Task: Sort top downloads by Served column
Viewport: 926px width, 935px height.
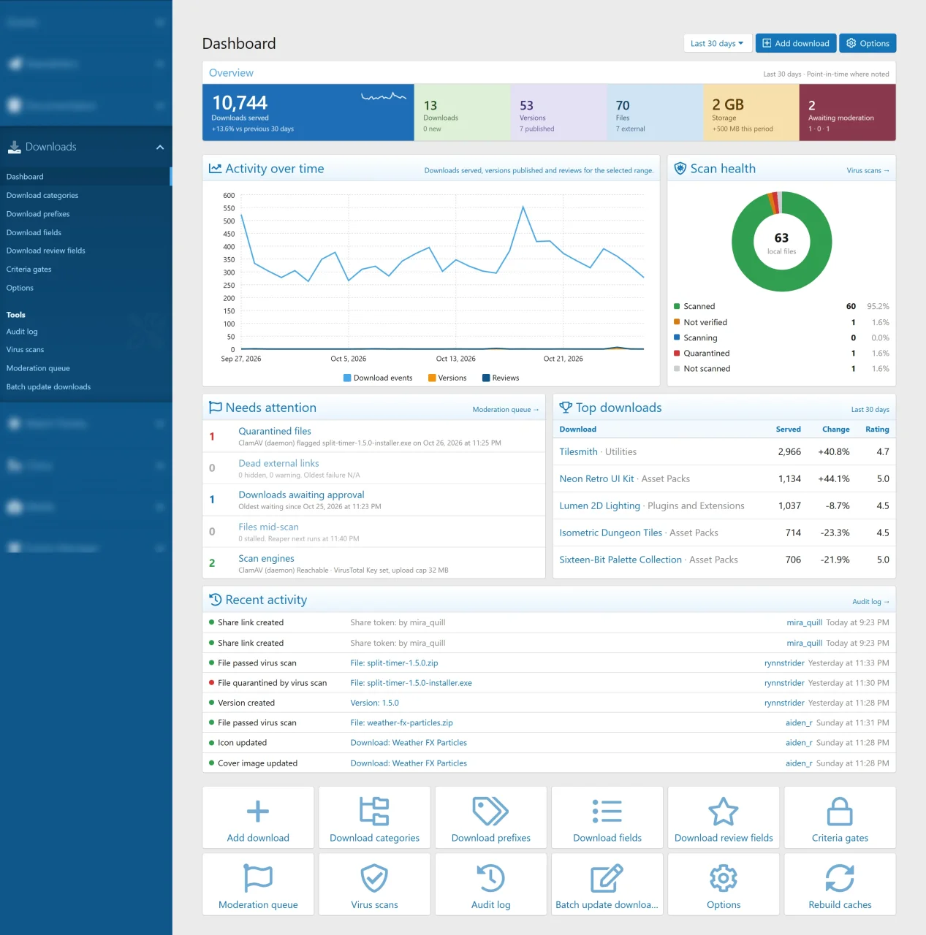Action: pos(788,430)
